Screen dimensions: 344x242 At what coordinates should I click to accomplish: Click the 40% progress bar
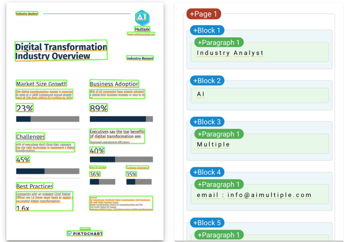(x=121, y=159)
